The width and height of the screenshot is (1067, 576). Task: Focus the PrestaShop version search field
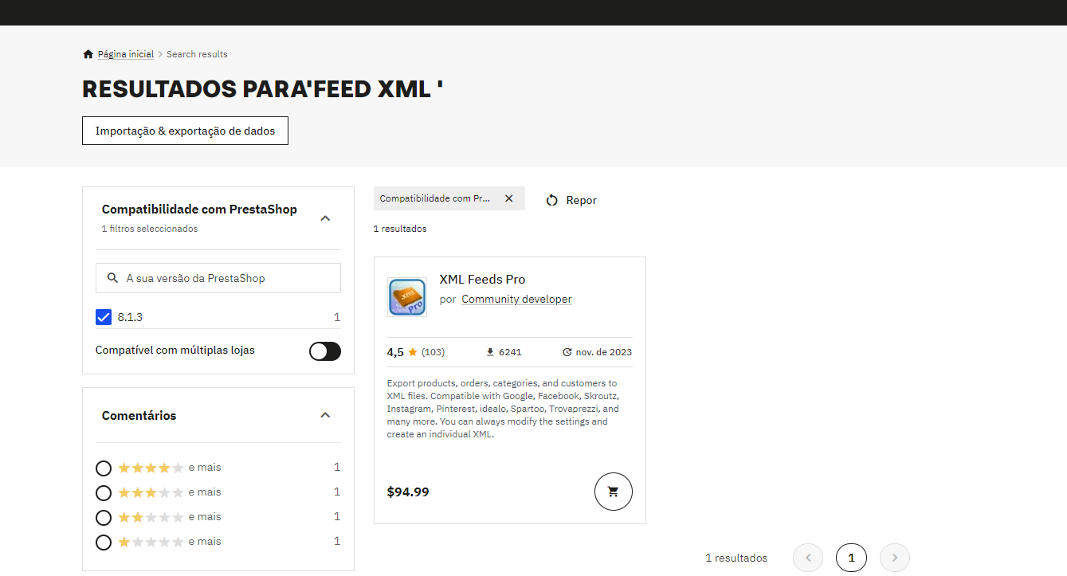tap(218, 278)
